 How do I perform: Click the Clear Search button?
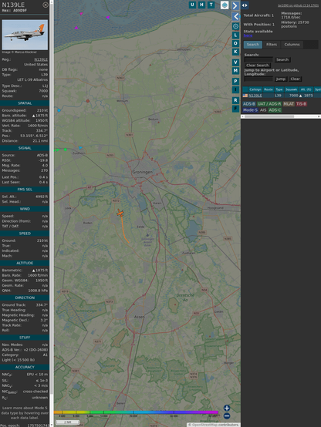pyautogui.click(x=258, y=66)
